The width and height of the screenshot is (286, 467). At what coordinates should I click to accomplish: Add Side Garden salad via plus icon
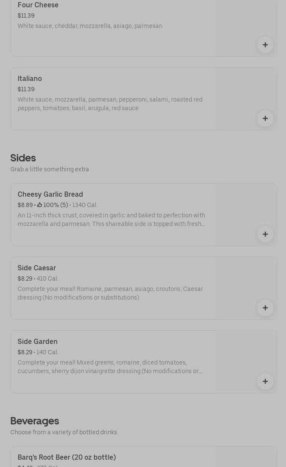pyautogui.click(x=265, y=381)
